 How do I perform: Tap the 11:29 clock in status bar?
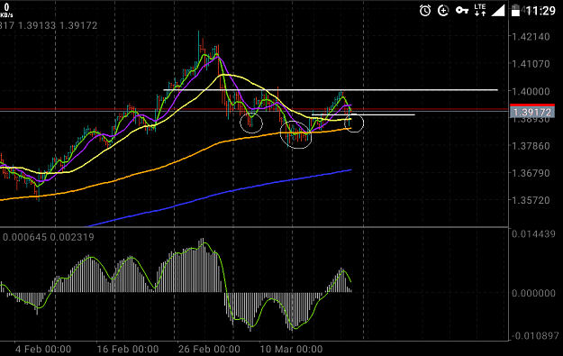pos(541,11)
